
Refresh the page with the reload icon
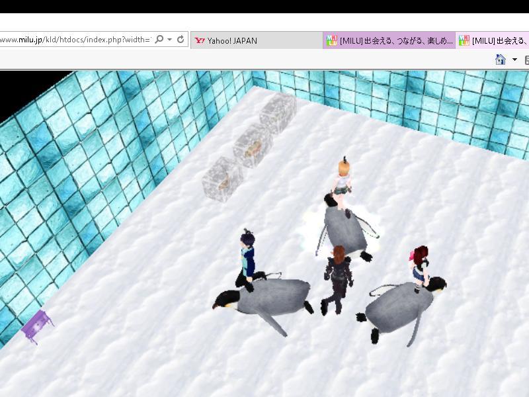[x=180, y=40]
